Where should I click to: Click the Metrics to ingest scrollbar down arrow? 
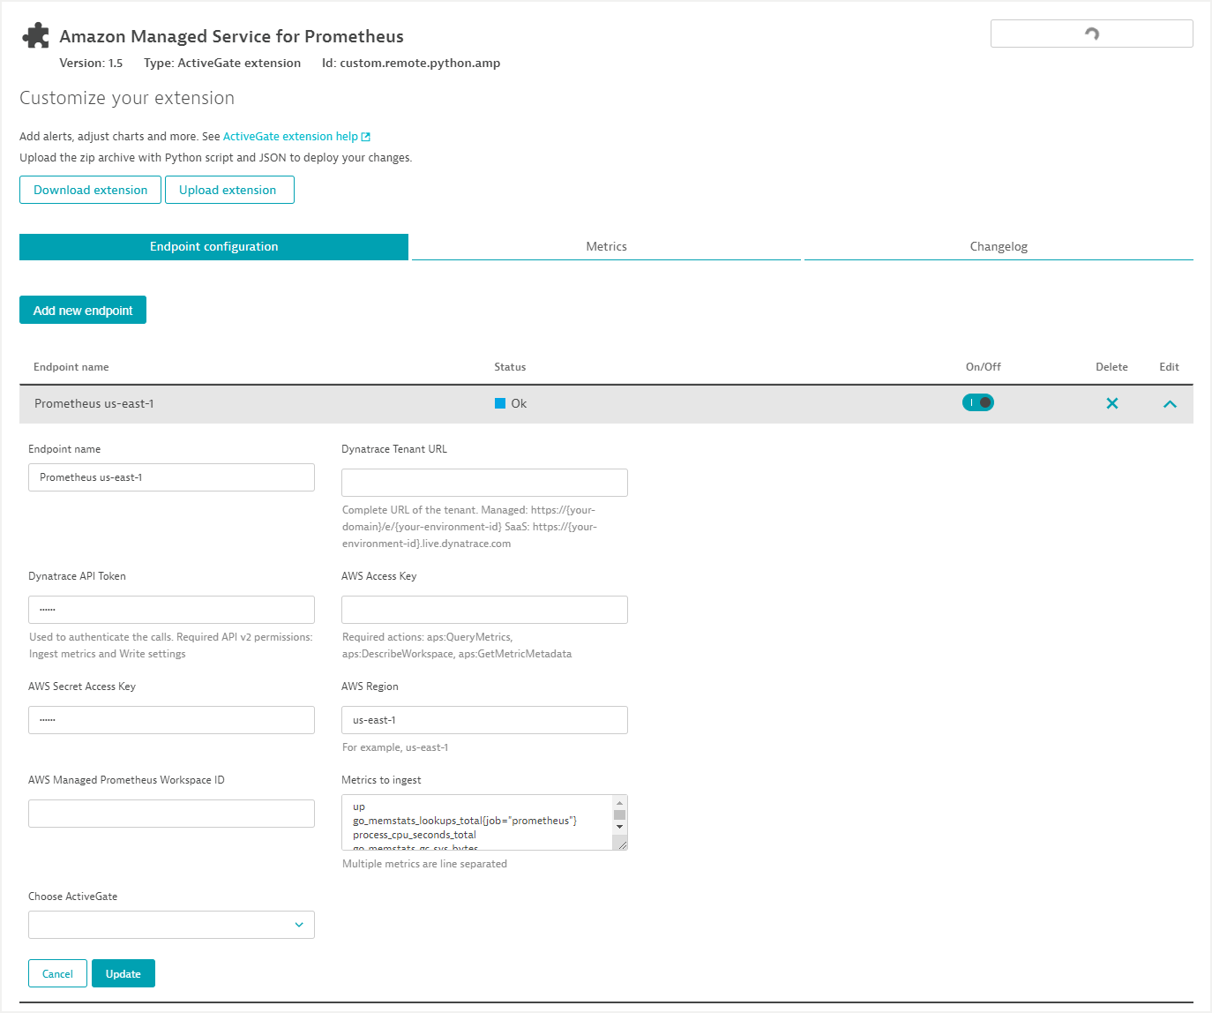point(619,827)
